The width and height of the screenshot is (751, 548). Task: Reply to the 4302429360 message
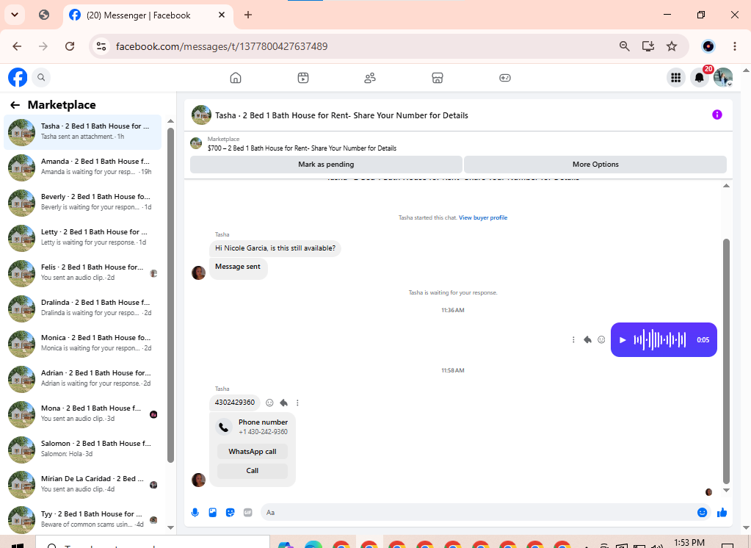(x=283, y=403)
